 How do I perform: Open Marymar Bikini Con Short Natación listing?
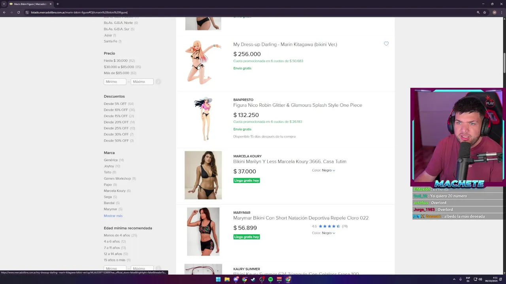(x=301, y=218)
